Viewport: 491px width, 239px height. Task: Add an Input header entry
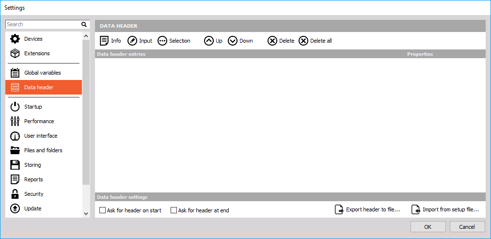pos(140,41)
